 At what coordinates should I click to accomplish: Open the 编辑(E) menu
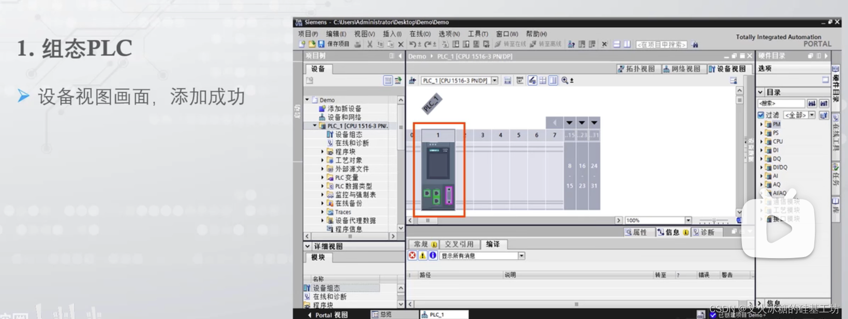336,34
